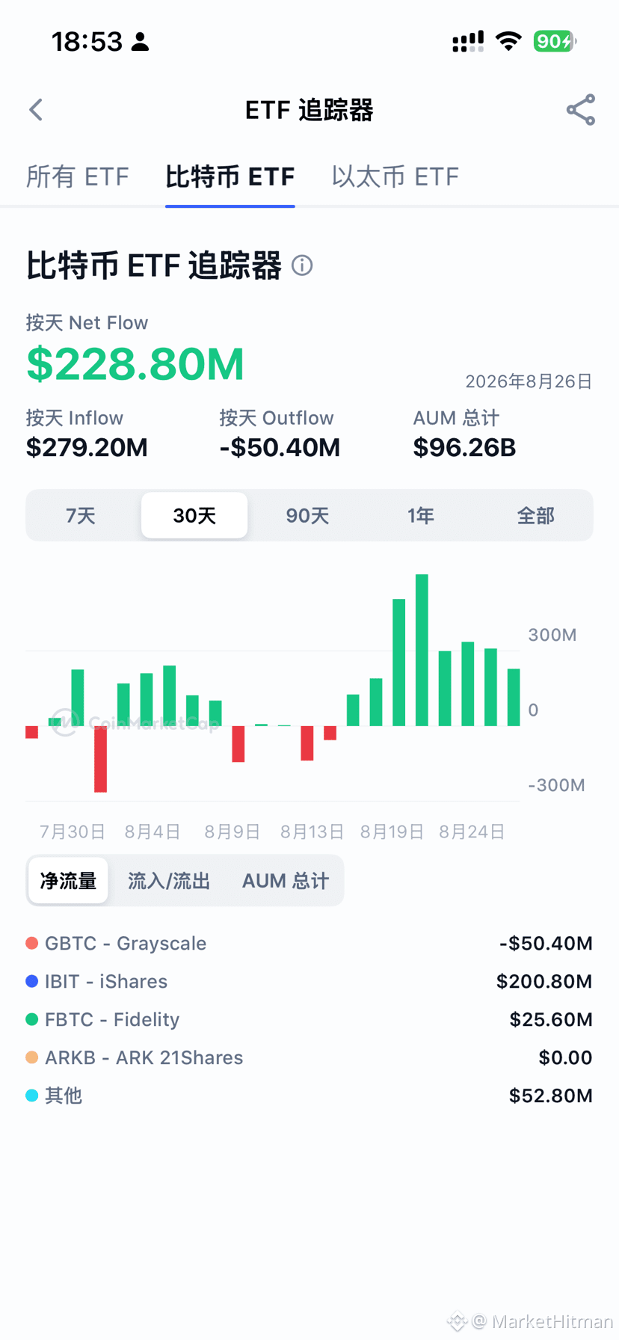Viewport: 619px width, 1340px height.
Task: Tap the cellular signal bars icon
Action: pyautogui.click(x=468, y=41)
